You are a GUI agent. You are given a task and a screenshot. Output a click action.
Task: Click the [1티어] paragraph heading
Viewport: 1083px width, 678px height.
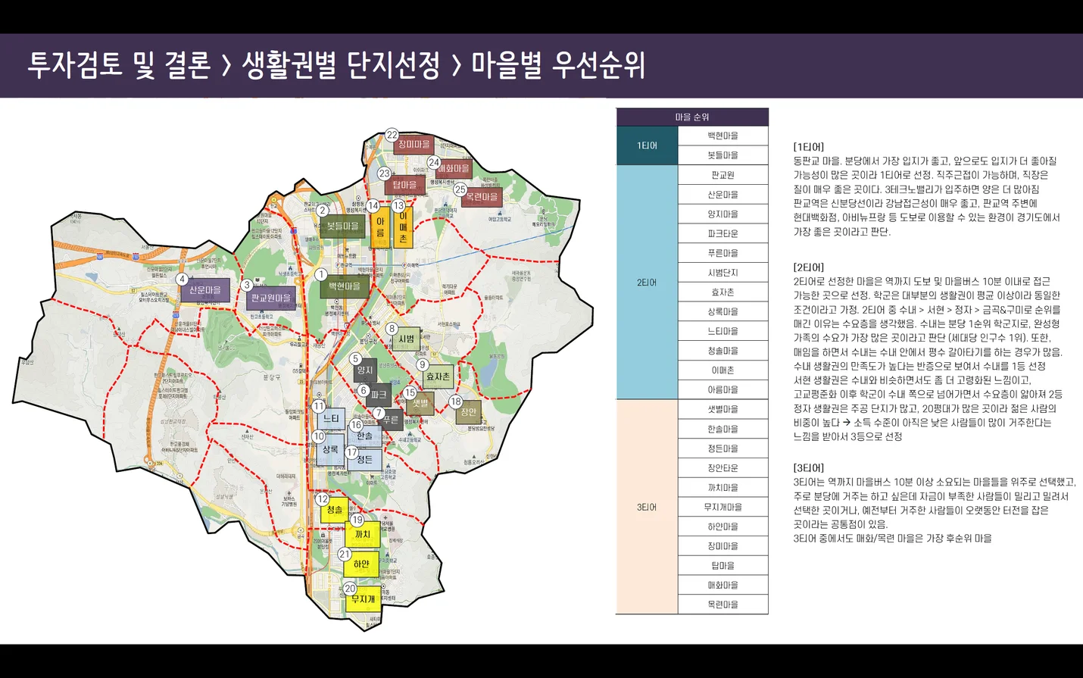809,147
